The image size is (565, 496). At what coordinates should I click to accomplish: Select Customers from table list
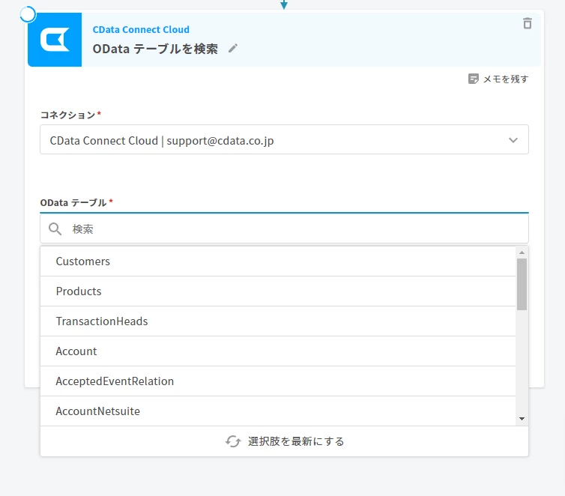tap(278, 261)
